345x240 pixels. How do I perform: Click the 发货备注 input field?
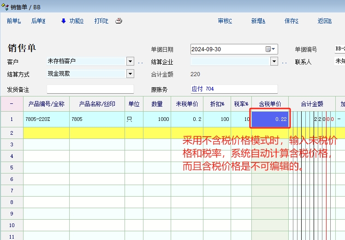[90, 89]
